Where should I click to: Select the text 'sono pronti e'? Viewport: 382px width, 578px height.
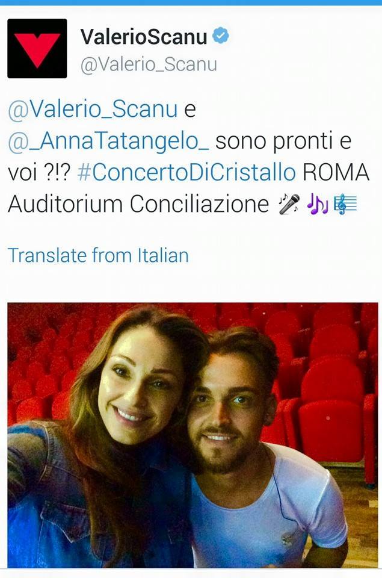tap(283, 141)
